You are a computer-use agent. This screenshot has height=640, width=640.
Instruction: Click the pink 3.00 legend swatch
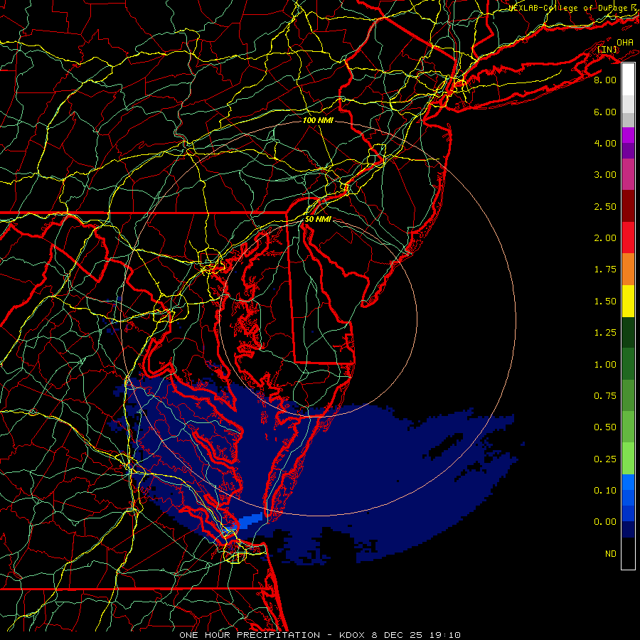(x=628, y=174)
